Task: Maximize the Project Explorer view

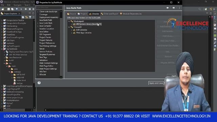Action: [x=33, y=14]
